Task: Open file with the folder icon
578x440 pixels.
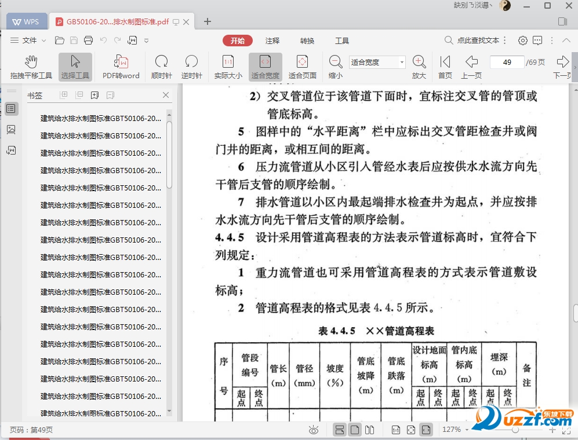Action: click(x=59, y=41)
